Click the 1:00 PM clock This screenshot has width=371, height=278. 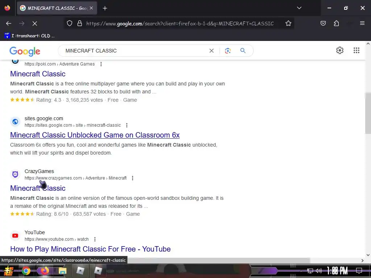[x=337, y=271]
